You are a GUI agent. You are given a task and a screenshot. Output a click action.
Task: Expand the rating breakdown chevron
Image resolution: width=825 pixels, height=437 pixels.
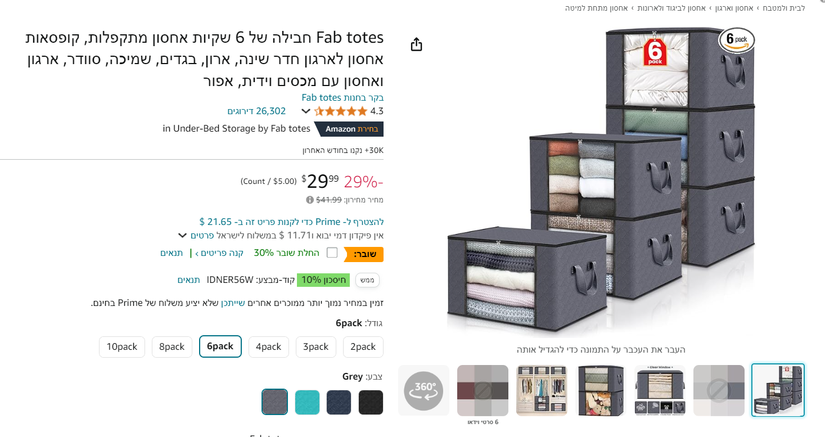(x=305, y=111)
